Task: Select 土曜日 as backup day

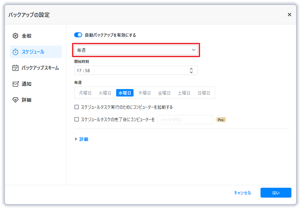Action: point(184,93)
